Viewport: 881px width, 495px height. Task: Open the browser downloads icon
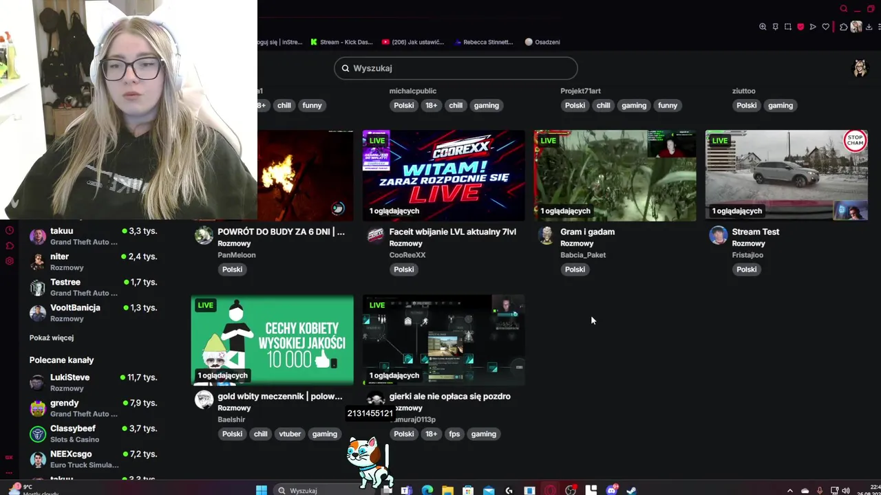pos(869,27)
